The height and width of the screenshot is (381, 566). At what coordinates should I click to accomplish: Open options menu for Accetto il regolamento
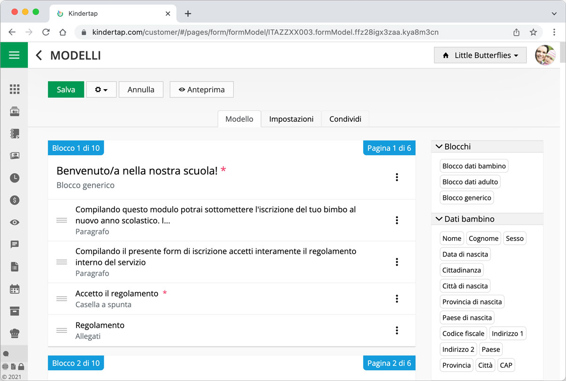pyautogui.click(x=397, y=298)
